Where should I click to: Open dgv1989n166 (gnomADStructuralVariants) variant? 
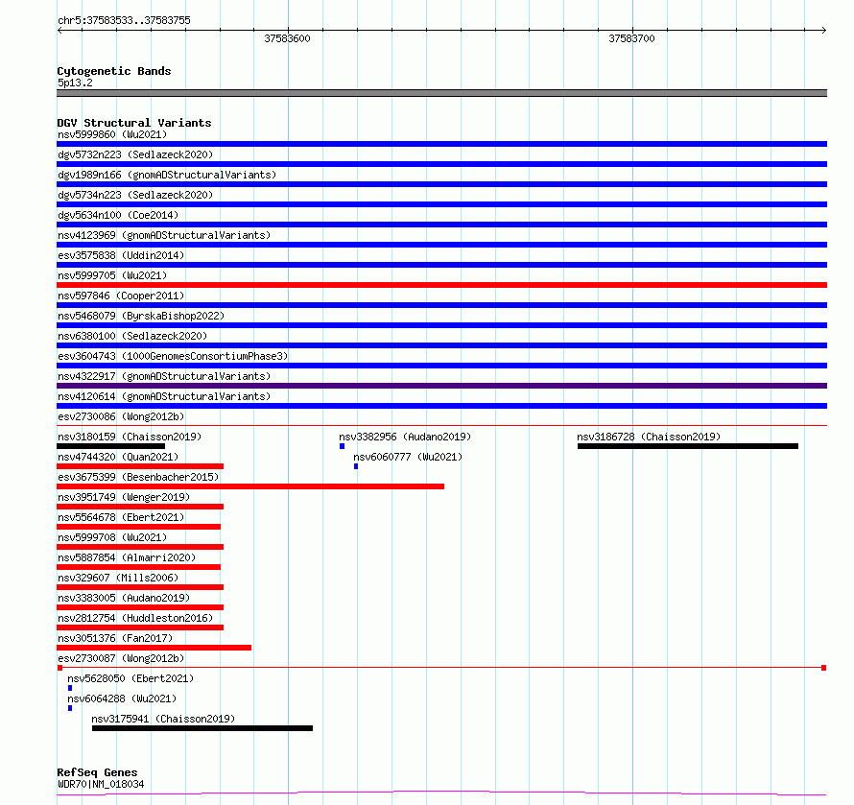click(x=167, y=175)
